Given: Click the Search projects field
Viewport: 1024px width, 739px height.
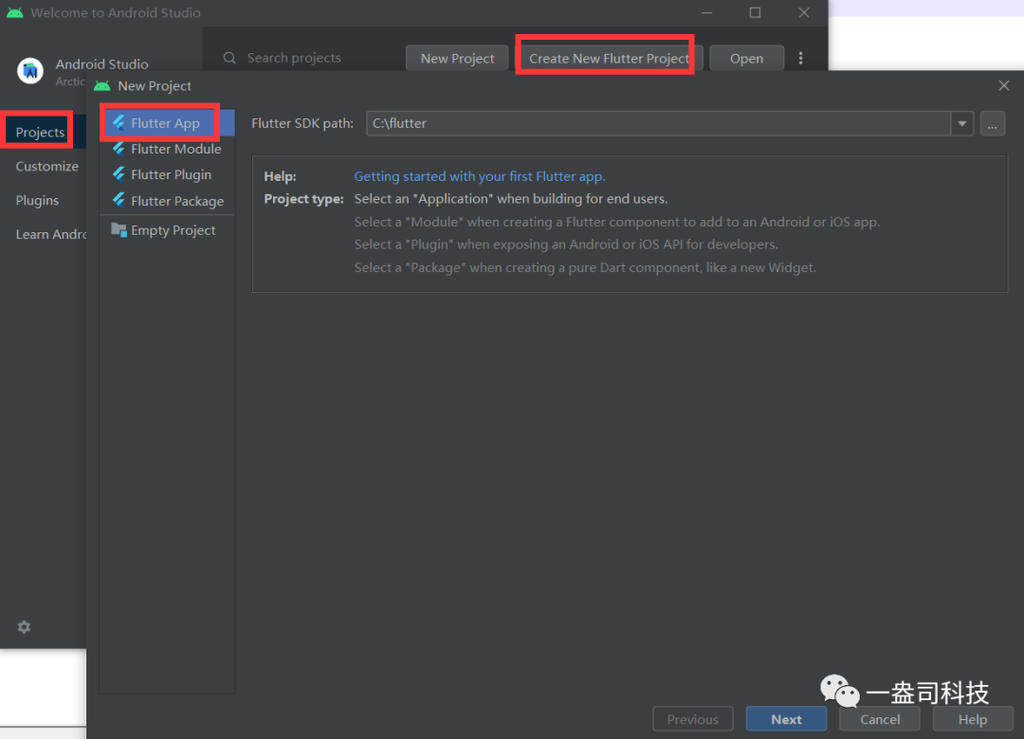Looking at the screenshot, I should (x=294, y=58).
